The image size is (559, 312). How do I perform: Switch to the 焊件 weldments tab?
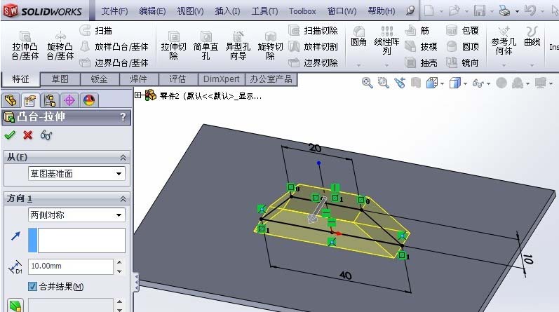(138, 79)
